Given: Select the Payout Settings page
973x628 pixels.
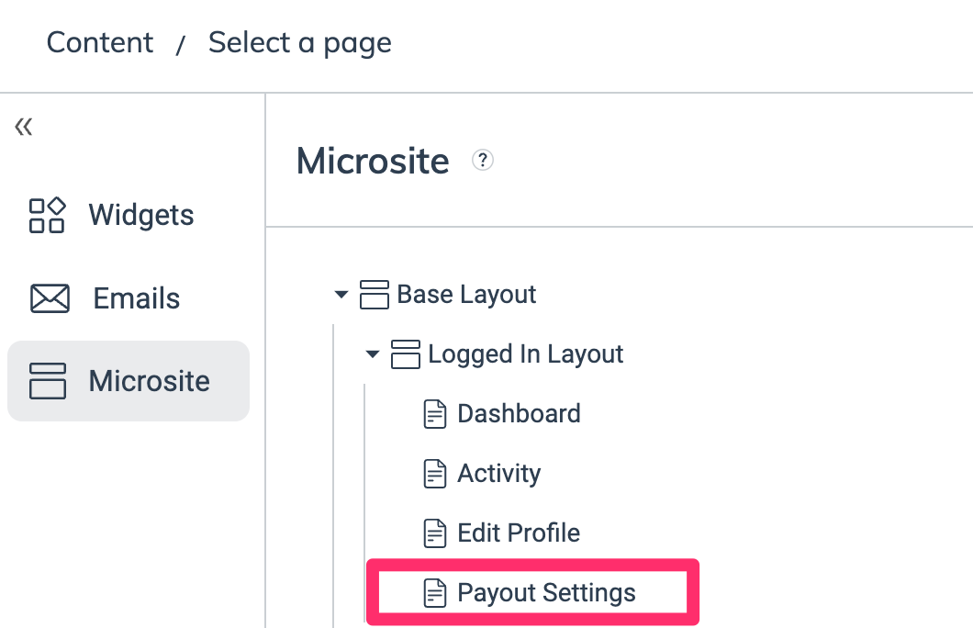Looking at the screenshot, I should [x=546, y=593].
